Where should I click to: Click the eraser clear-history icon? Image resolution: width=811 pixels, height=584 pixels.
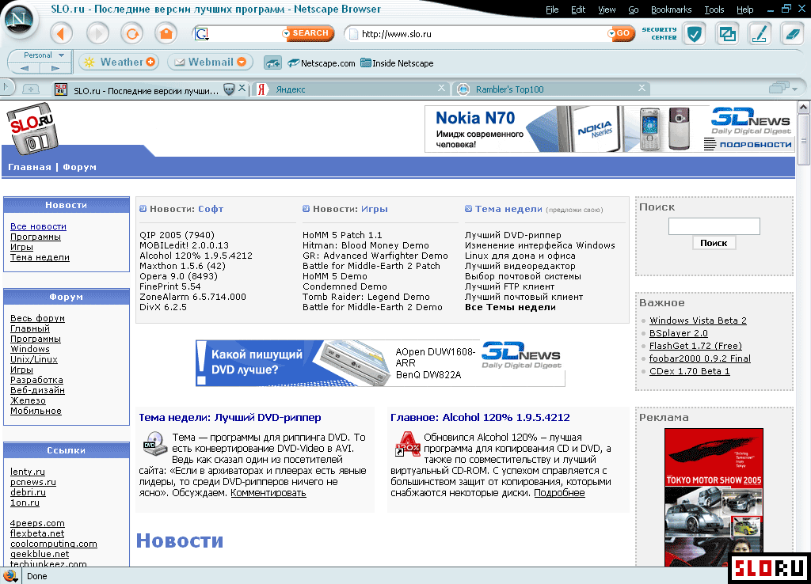(x=792, y=33)
